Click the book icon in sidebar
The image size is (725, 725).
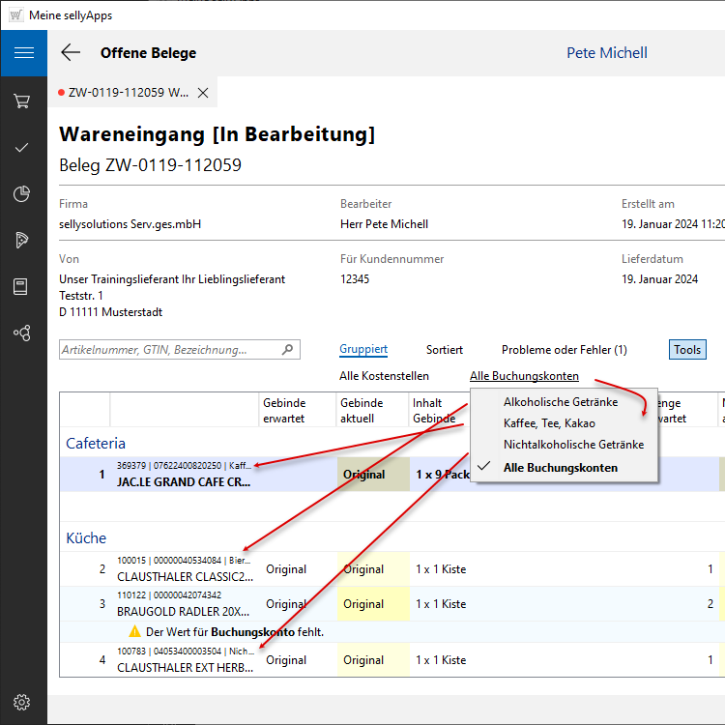tap(22, 286)
